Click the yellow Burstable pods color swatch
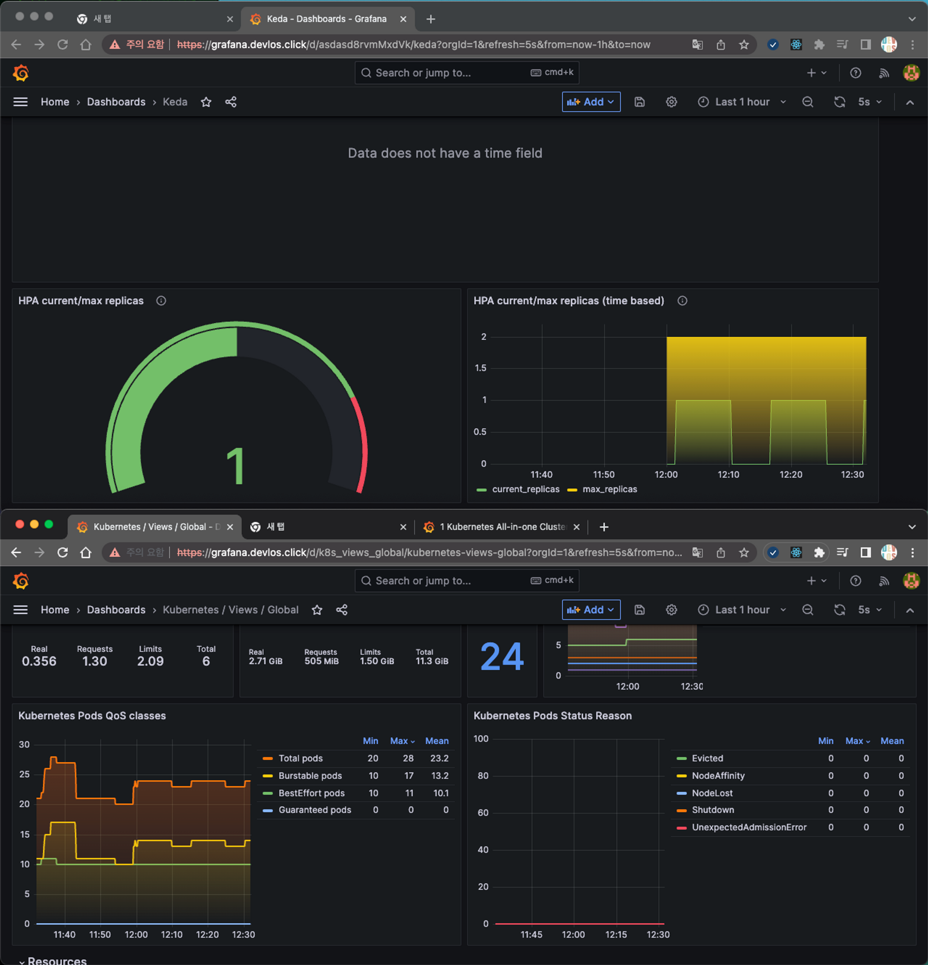The width and height of the screenshot is (928, 965). coord(268,776)
